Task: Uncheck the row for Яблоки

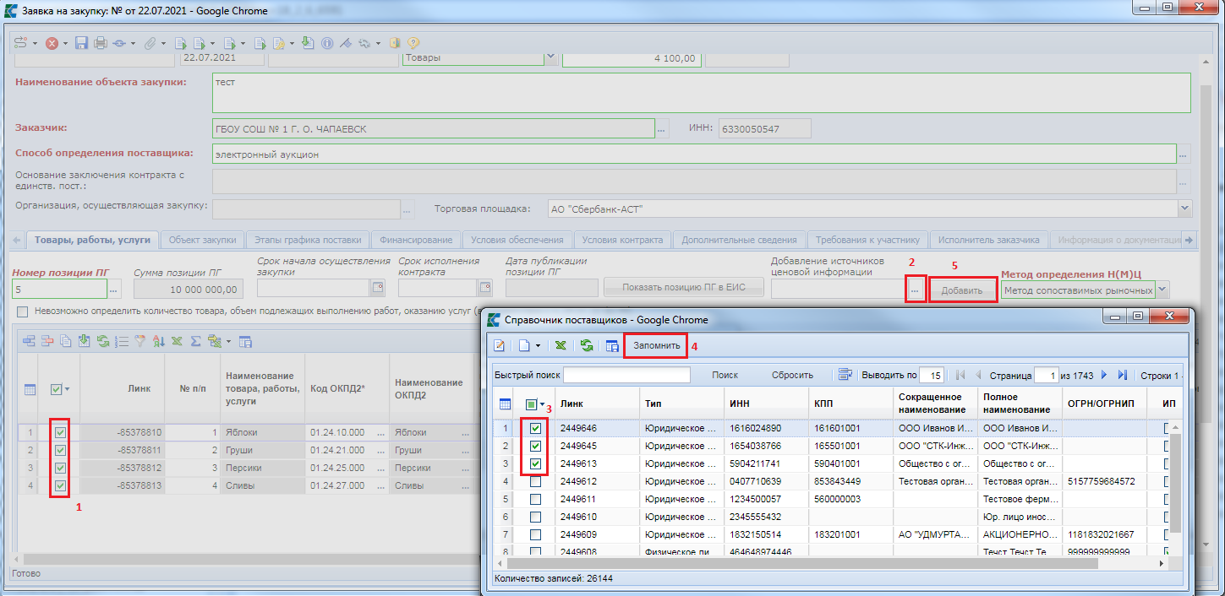Action: pos(60,433)
